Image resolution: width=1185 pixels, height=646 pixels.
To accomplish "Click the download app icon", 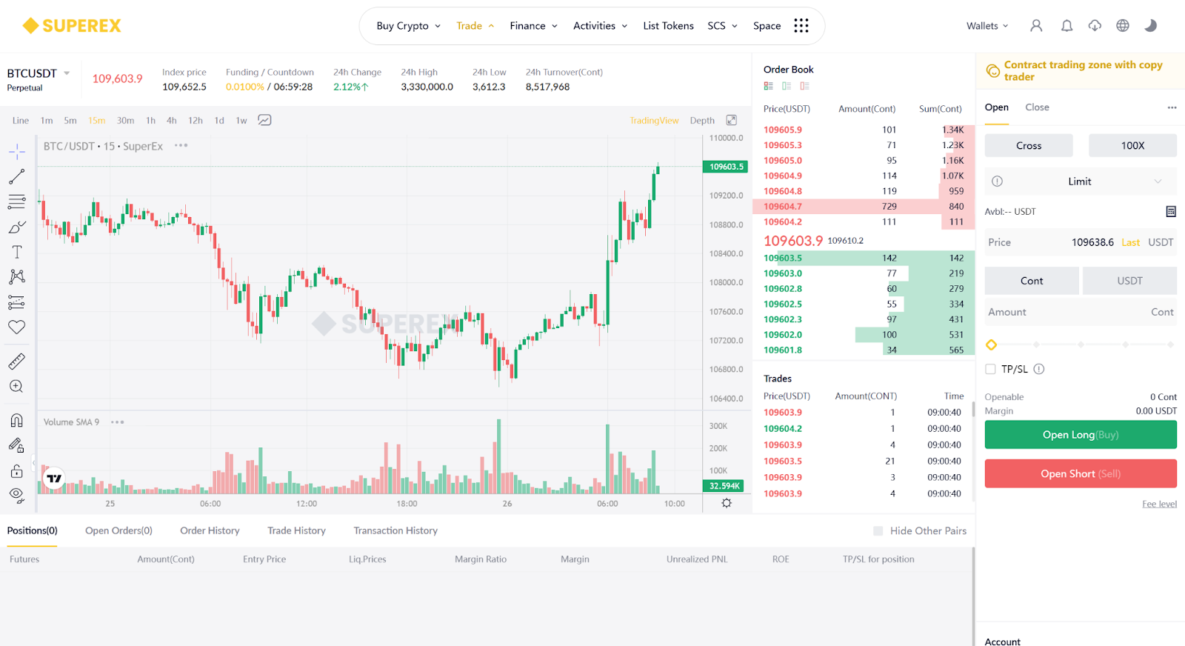I will [1095, 26].
